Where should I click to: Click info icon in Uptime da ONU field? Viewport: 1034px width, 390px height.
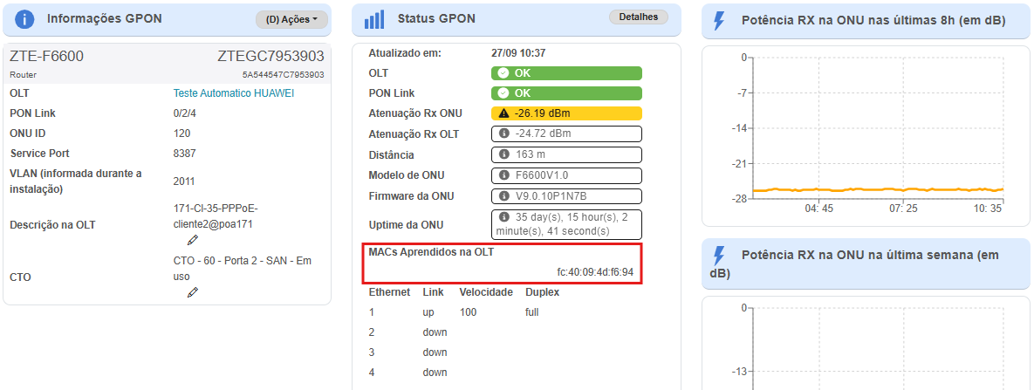(503, 216)
